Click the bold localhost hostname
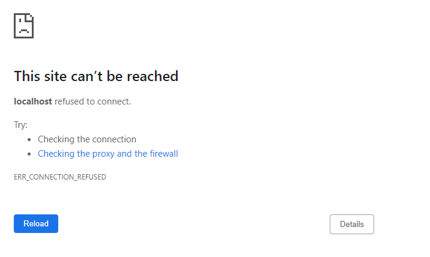This screenshot has height=257, width=430. pyautogui.click(x=33, y=101)
